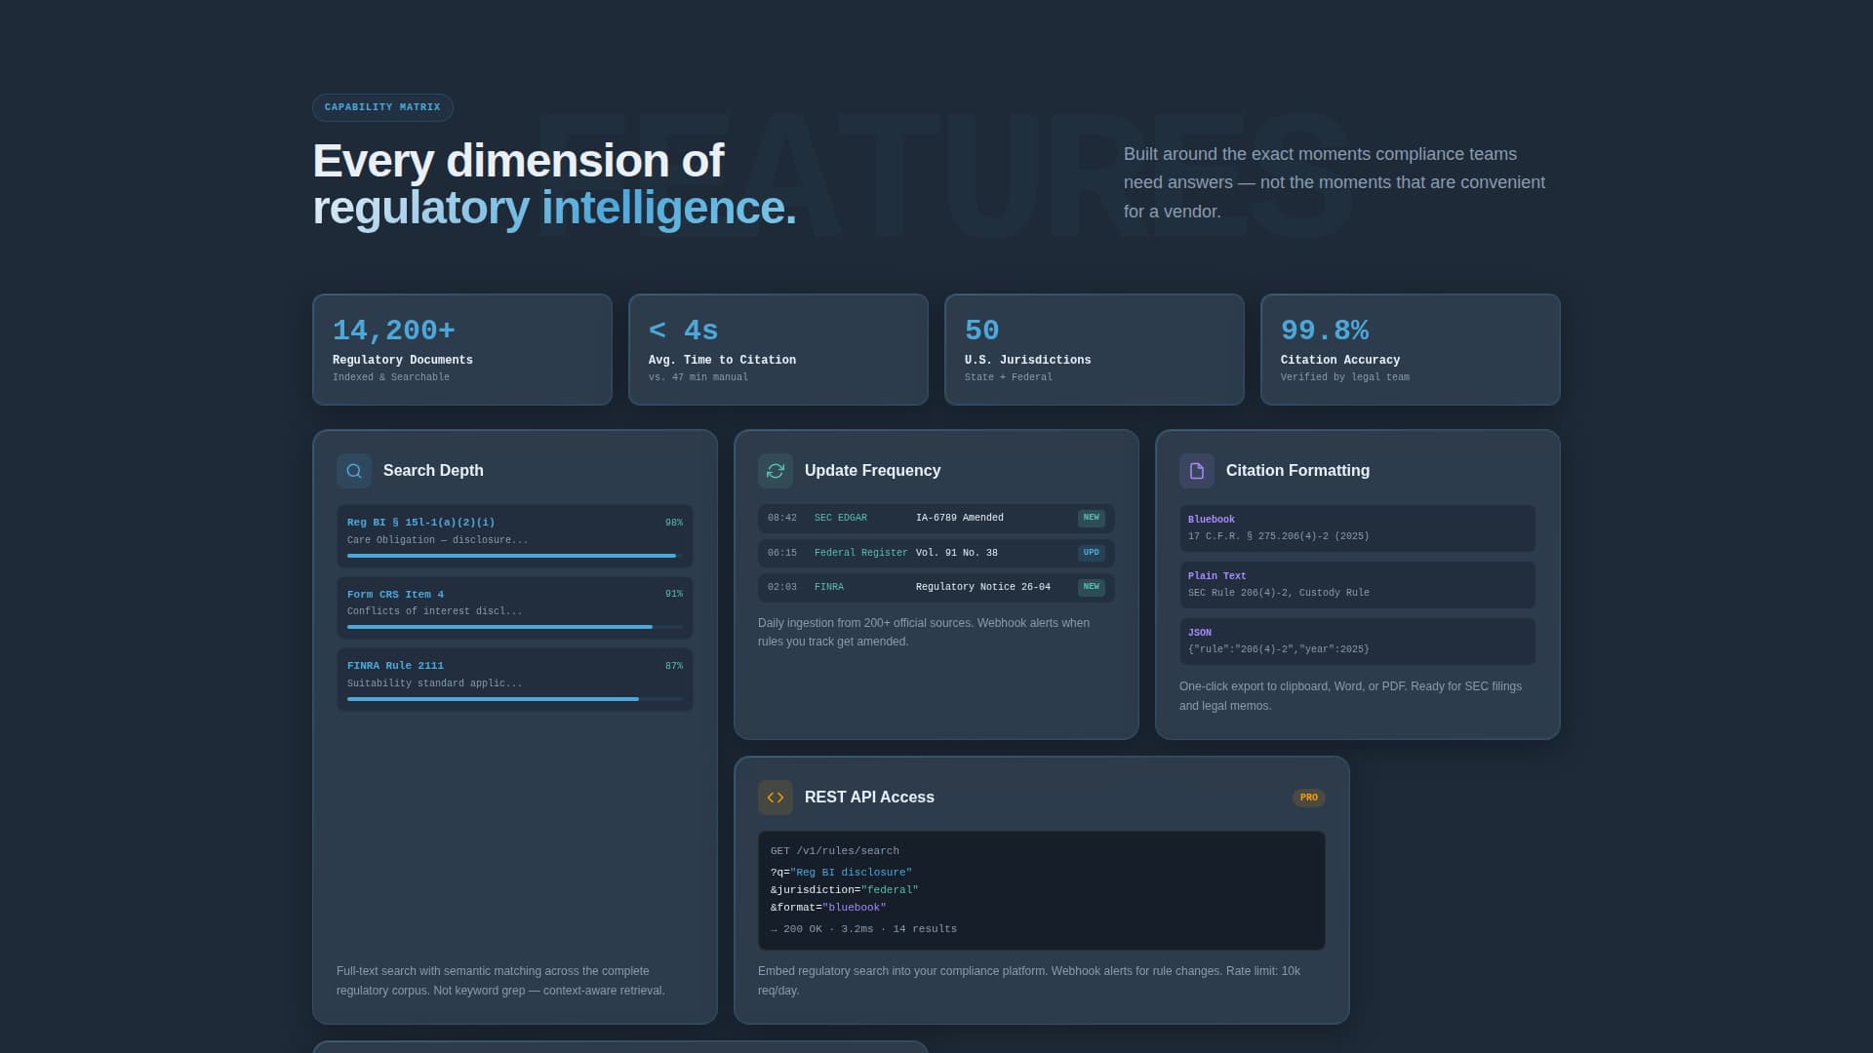Viewport: 1873px width, 1053px height.
Task: Click the SEC EDGAR source label
Action: coord(840,518)
